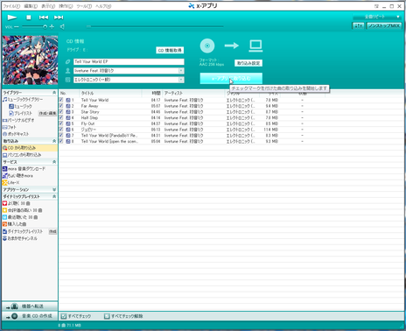Uncheck track 7 PandaBoY remix checkbox
This screenshot has height=331, width=406.
click(x=61, y=135)
